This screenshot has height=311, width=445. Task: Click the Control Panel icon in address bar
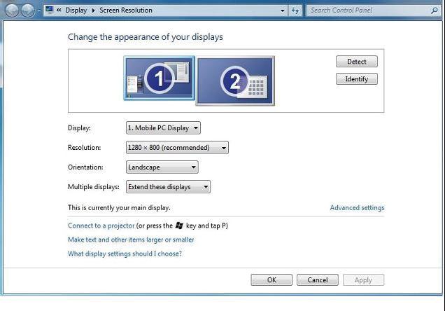(50, 11)
